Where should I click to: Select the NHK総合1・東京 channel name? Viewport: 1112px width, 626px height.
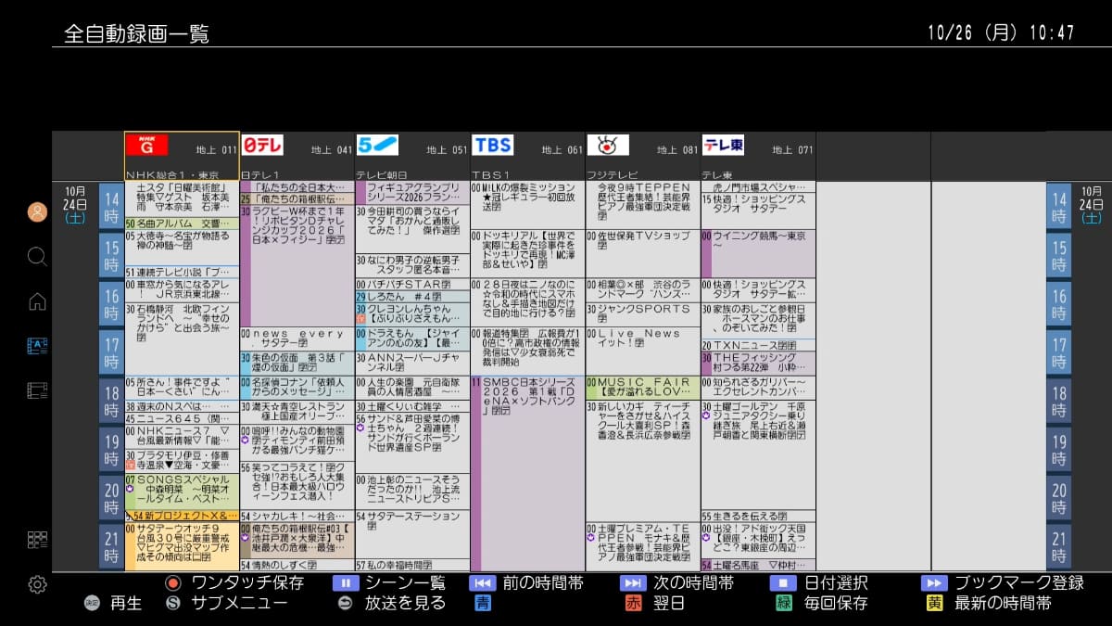pyautogui.click(x=172, y=174)
